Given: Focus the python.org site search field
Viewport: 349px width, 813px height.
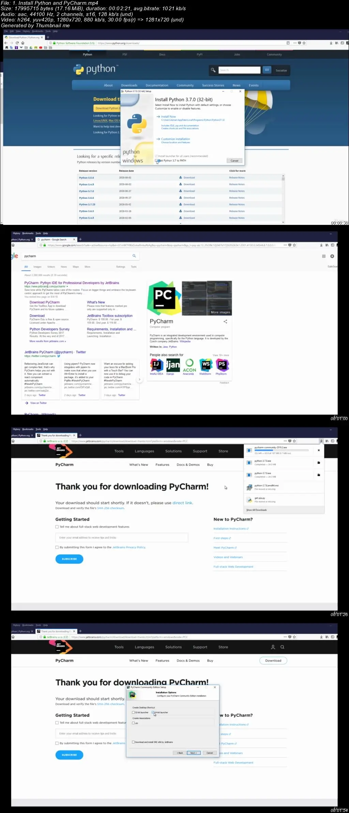Looking at the screenshot, I should 239,70.
